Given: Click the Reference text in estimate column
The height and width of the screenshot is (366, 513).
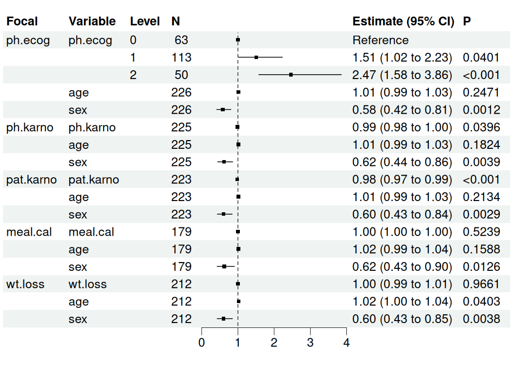Looking at the screenshot, I should 381,40.
